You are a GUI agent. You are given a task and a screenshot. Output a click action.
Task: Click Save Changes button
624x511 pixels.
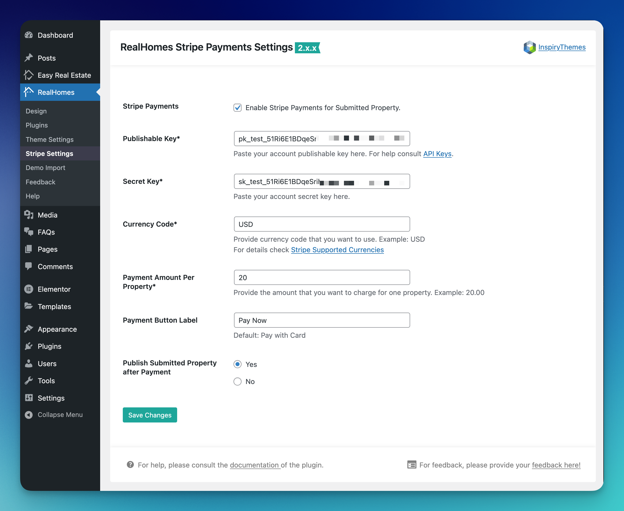coord(150,415)
